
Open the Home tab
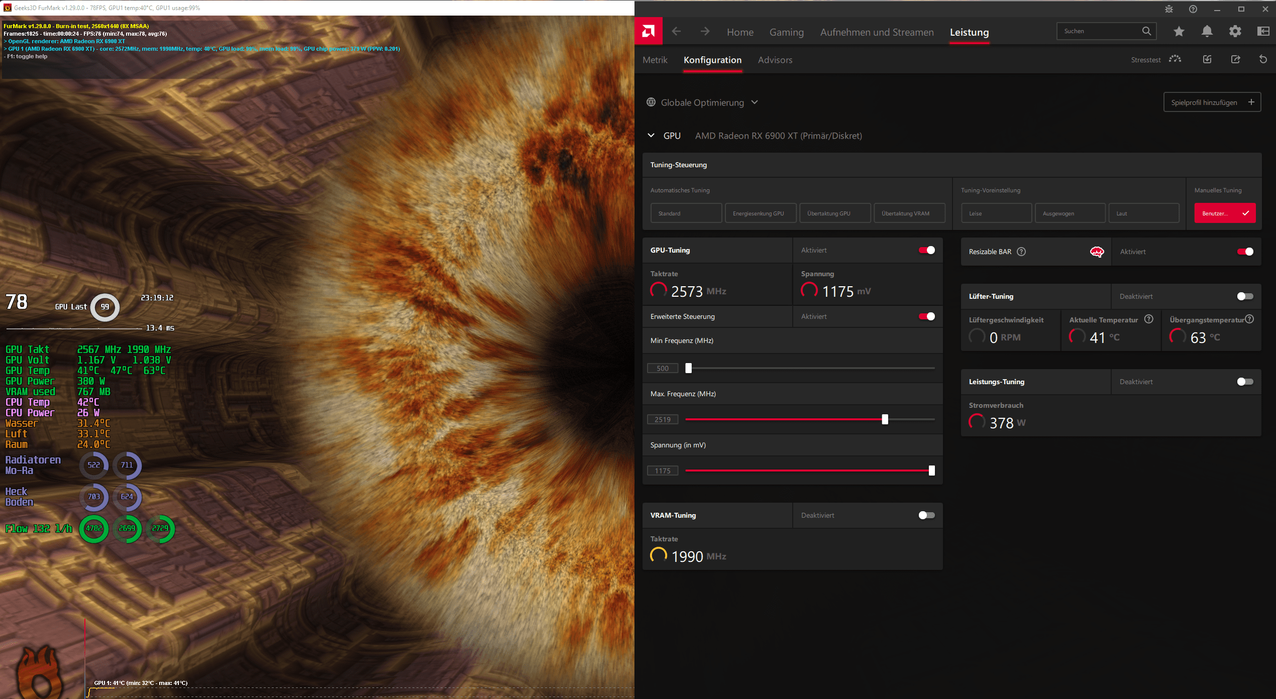click(x=740, y=32)
